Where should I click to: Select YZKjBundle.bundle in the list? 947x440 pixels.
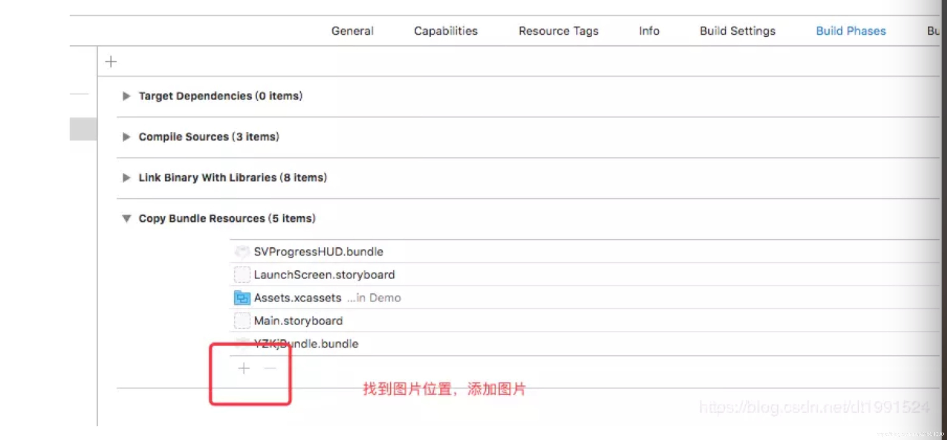306,344
